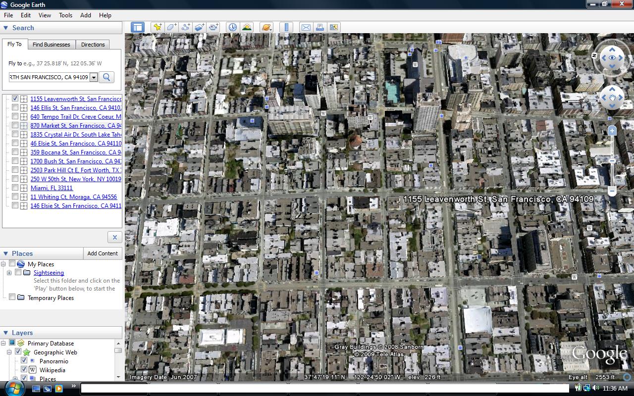Image resolution: width=634 pixels, height=396 pixels.
Task: Open the Edit menu
Action: 26,15
